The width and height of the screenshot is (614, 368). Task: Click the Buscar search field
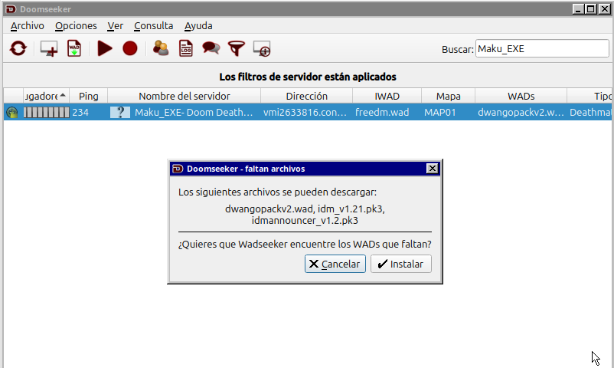542,48
